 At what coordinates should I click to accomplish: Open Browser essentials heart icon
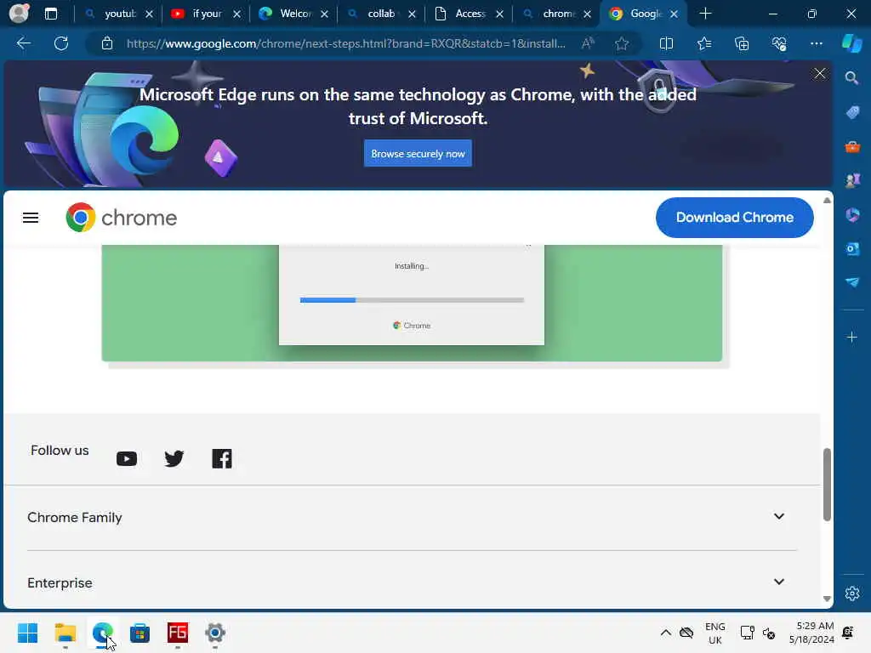click(779, 43)
